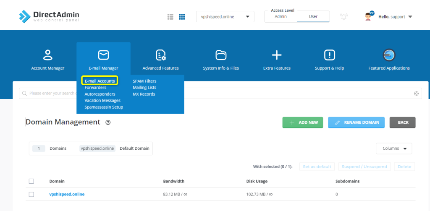Click the ADD NEW button
The image size is (430, 211).
tap(303, 122)
